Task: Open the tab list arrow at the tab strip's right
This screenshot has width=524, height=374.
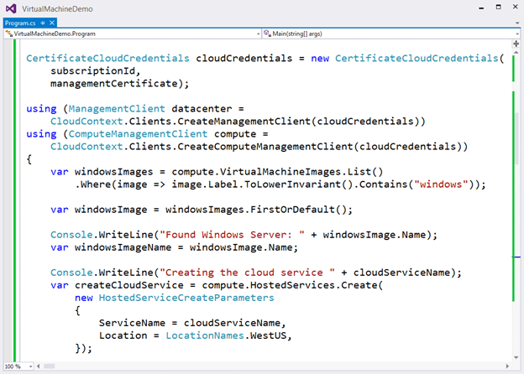Action: tap(517, 23)
